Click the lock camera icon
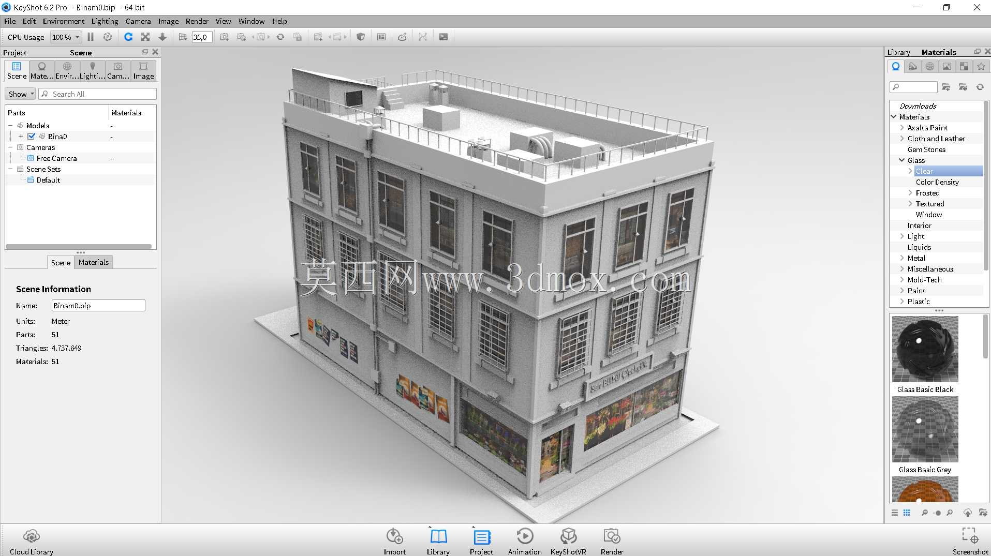Image resolution: width=991 pixels, height=556 pixels. 298,37
